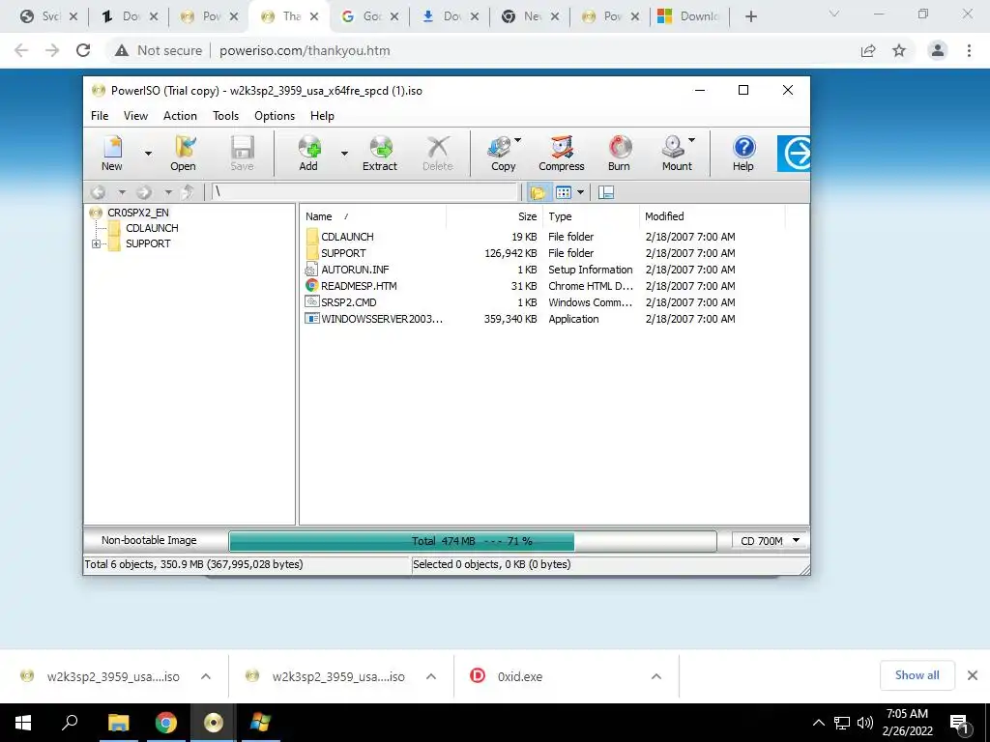The height and width of the screenshot is (742, 990).
Task: Sort by the Name column header
Action: pos(372,216)
